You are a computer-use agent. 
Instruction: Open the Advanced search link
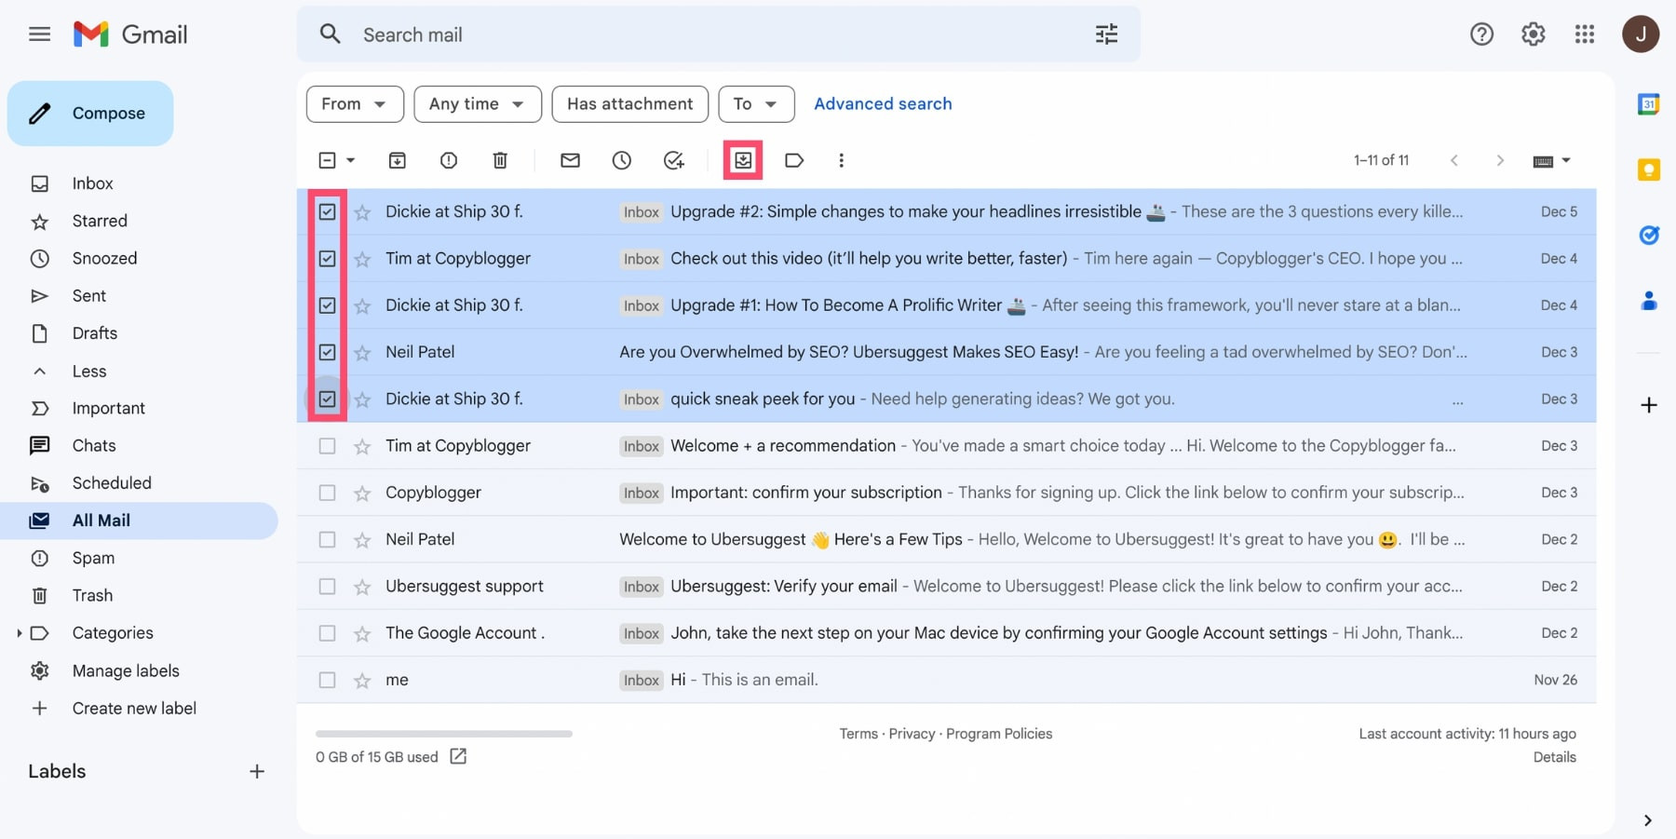[883, 103]
